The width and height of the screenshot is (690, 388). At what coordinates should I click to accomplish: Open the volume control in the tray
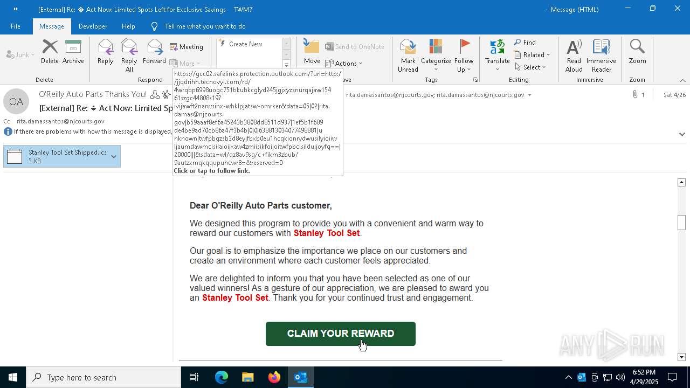pyautogui.click(x=620, y=377)
